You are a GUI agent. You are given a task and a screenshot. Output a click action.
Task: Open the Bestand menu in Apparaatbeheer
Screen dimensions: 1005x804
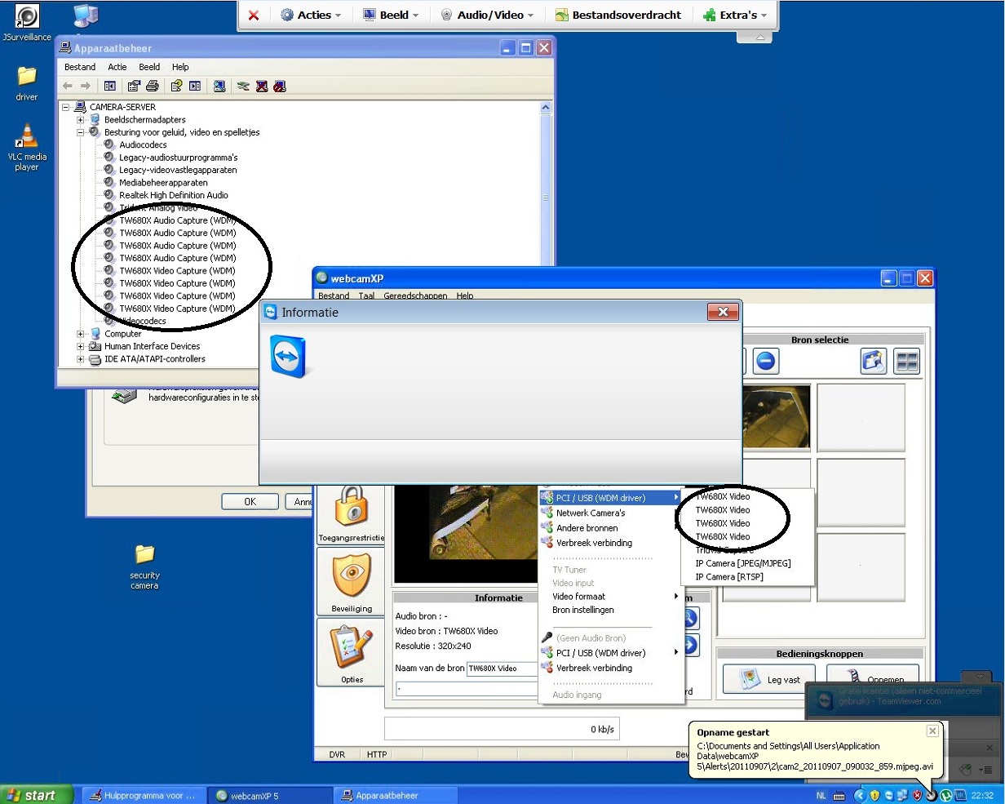[x=80, y=67]
